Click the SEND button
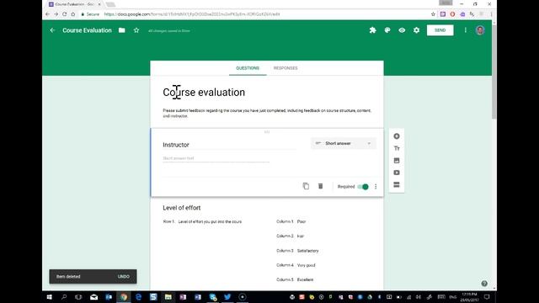 (440, 30)
